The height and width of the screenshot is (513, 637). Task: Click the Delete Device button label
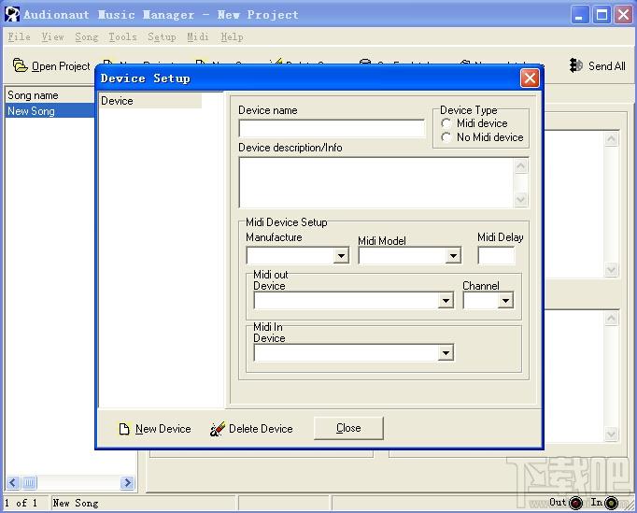[x=261, y=429]
